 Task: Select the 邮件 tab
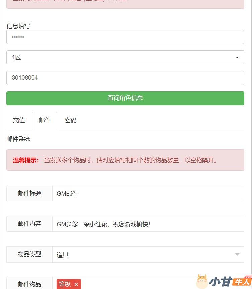pos(45,120)
